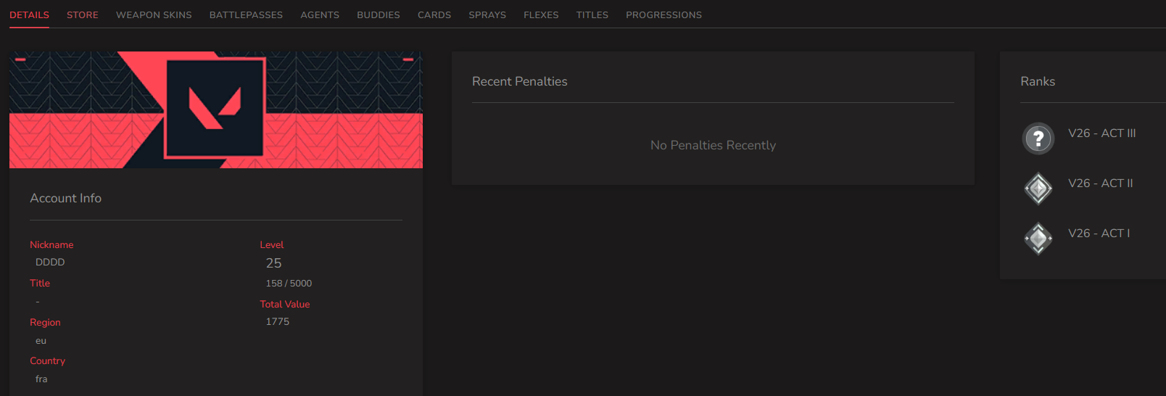Open the Titles tab
The image size is (1166, 396).
pyautogui.click(x=592, y=15)
